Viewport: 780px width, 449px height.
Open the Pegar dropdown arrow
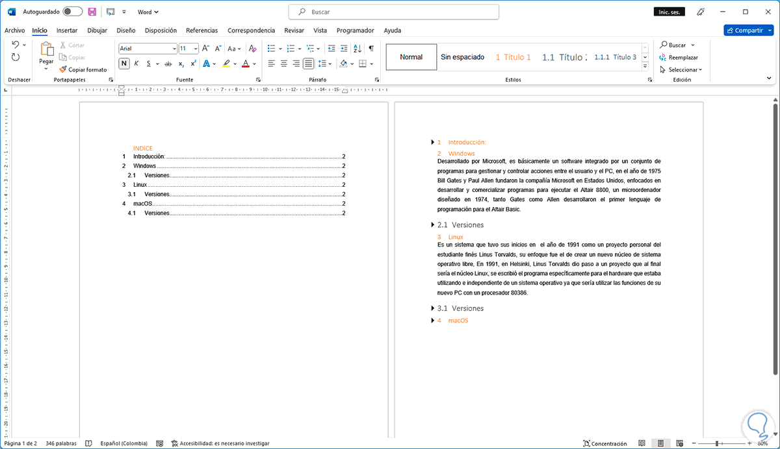click(x=46, y=68)
